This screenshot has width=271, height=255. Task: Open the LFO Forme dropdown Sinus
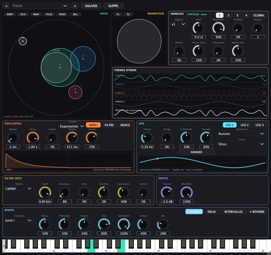pyautogui.click(x=242, y=144)
